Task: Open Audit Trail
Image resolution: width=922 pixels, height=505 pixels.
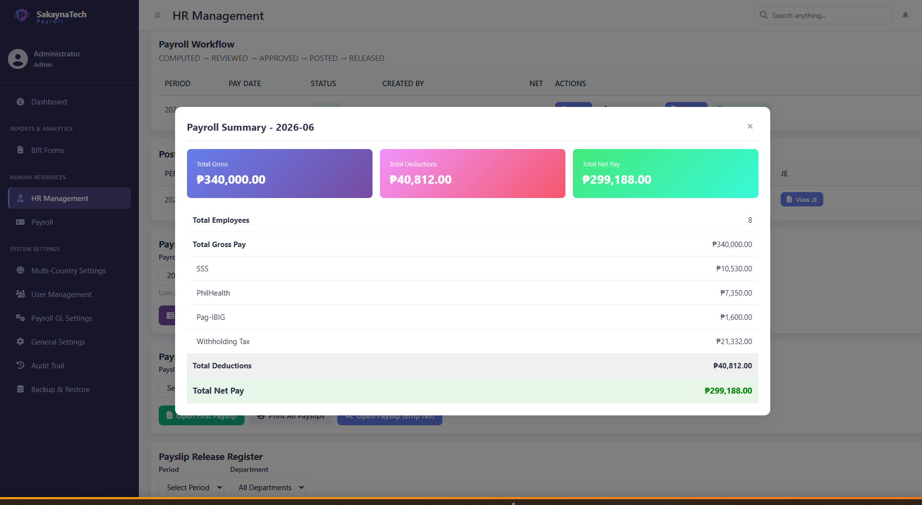Action: coord(69,365)
